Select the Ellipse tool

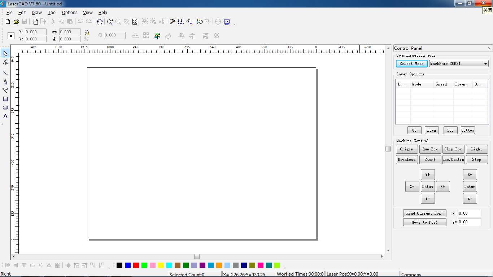pyautogui.click(x=5, y=107)
